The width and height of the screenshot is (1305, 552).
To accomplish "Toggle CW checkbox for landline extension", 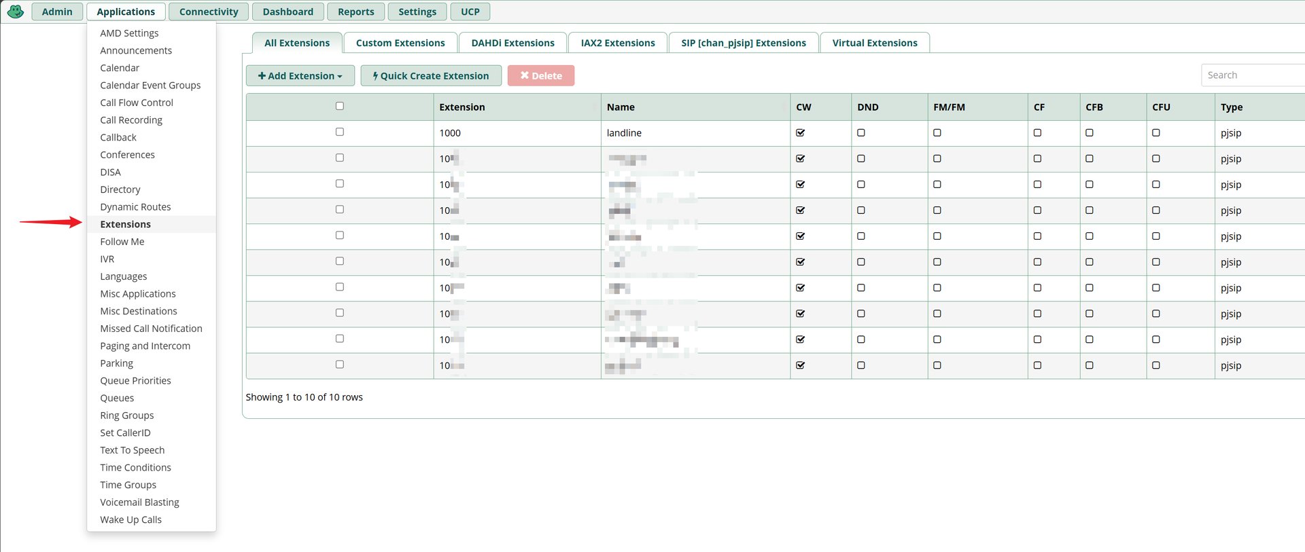I will 801,133.
